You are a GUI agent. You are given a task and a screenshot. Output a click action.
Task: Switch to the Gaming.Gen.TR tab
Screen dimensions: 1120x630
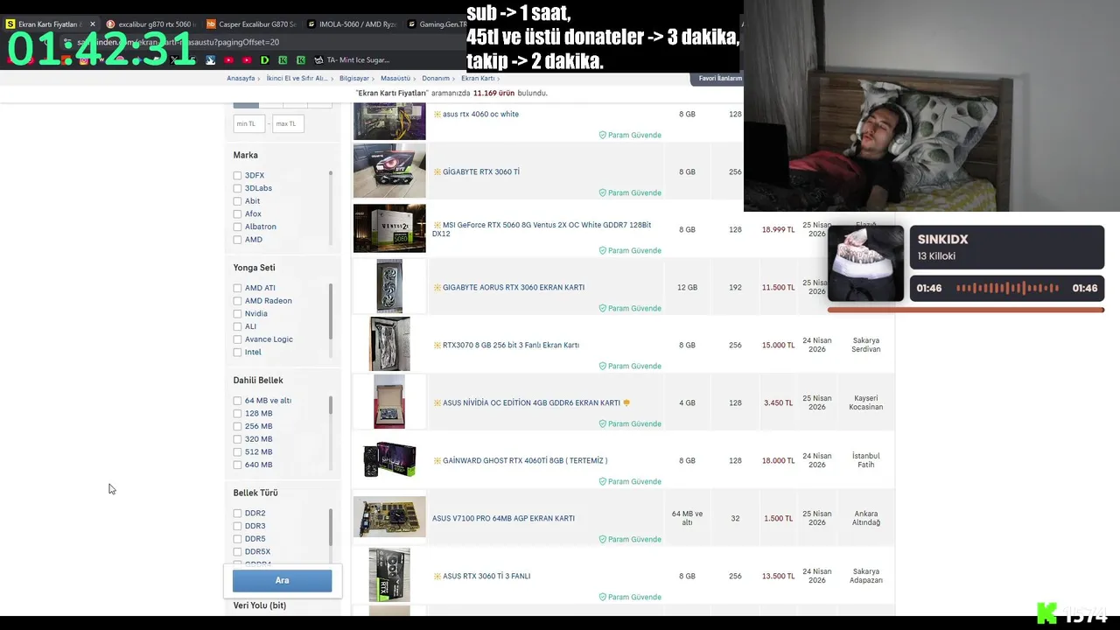[x=437, y=24]
